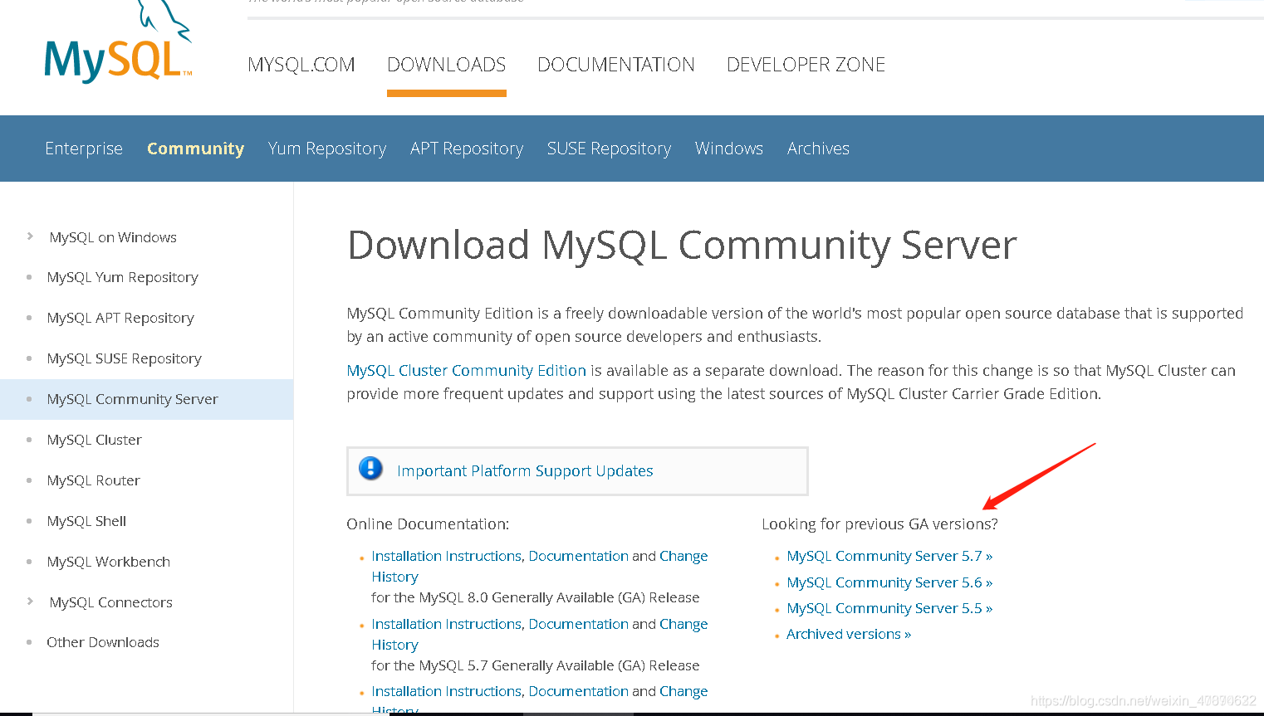
Task: Open Other Downloads sidebar item
Action: 103,642
